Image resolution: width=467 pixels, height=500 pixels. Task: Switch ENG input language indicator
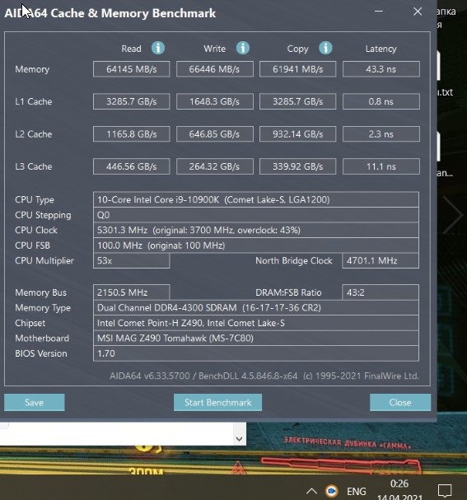[357, 491]
